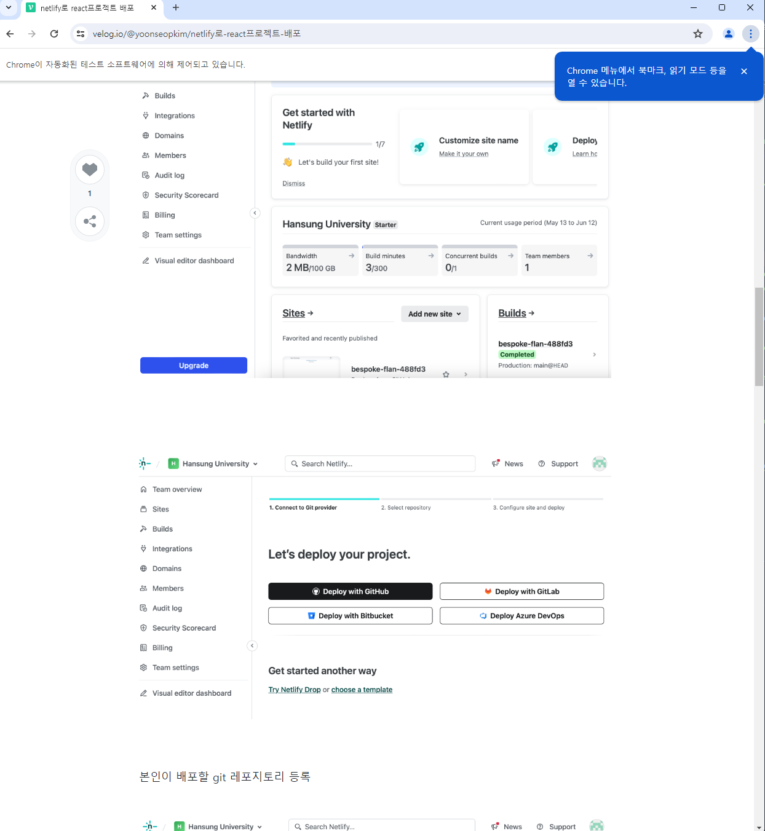Click the velog share button
The height and width of the screenshot is (831, 765).
point(90,221)
